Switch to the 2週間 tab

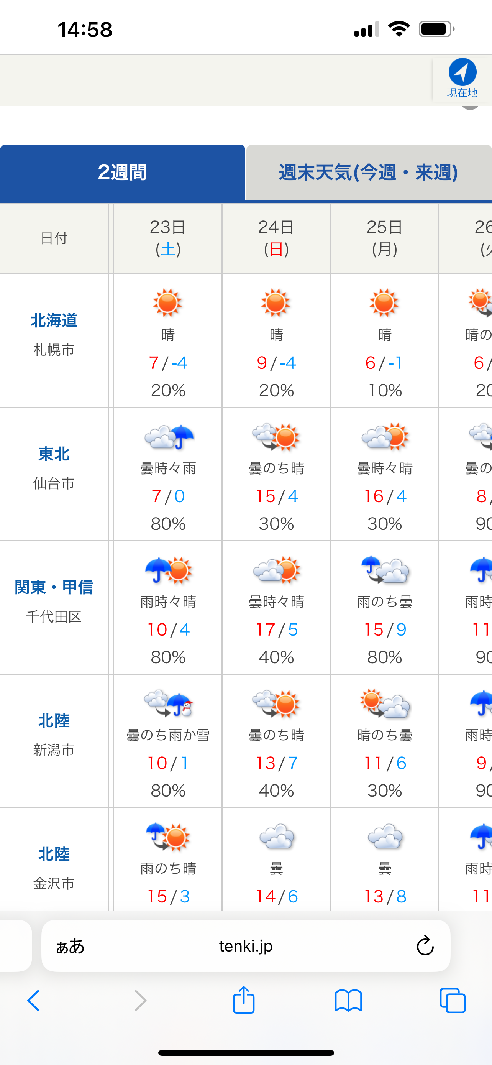[x=122, y=173]
